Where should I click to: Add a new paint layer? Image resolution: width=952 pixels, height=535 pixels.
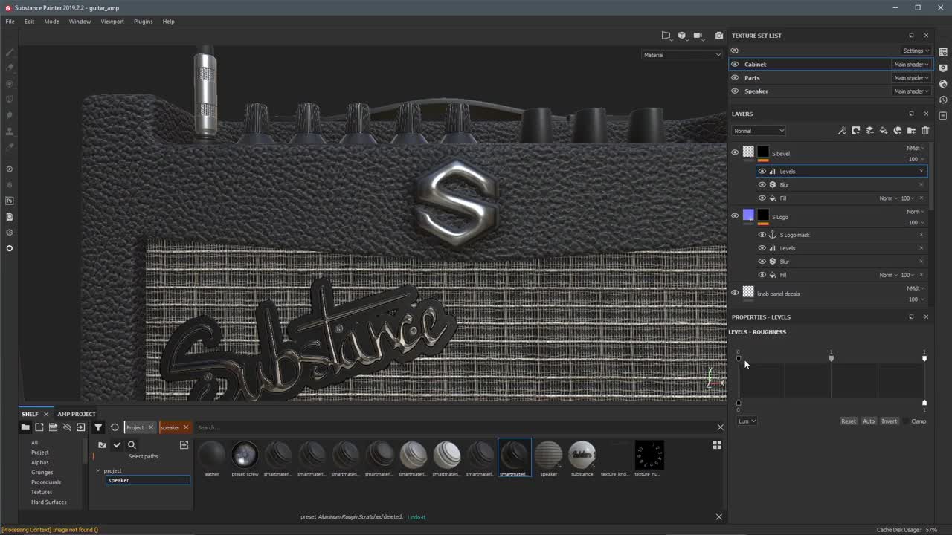point(869,131)
